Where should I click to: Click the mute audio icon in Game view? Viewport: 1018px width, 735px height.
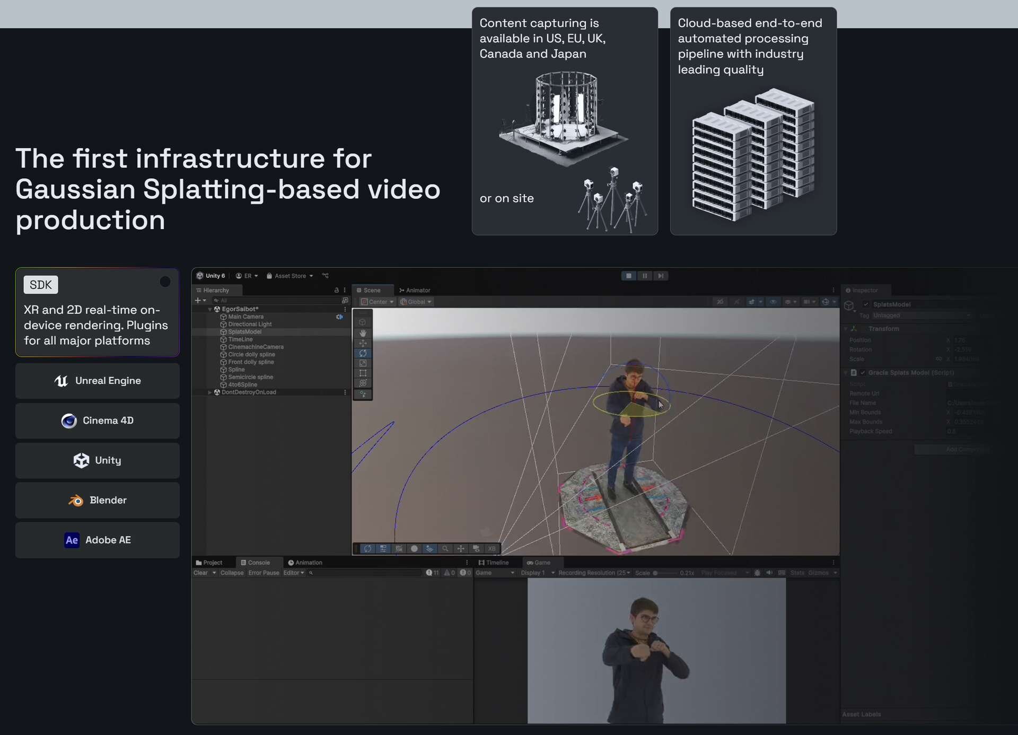pyautogui.click(x=769, y=573)
